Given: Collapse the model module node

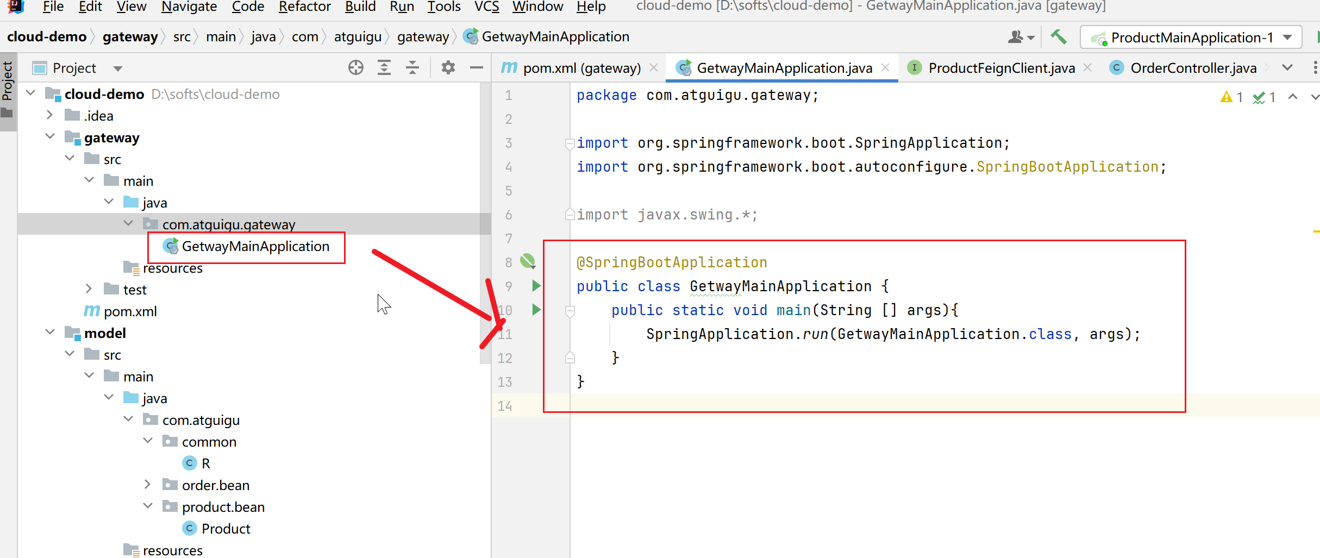Looking at the screenshot, I should click(x=50, y=332).
